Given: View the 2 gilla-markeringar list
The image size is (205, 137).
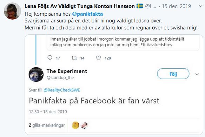Looking at the screenshot, I should coord(47,125).
